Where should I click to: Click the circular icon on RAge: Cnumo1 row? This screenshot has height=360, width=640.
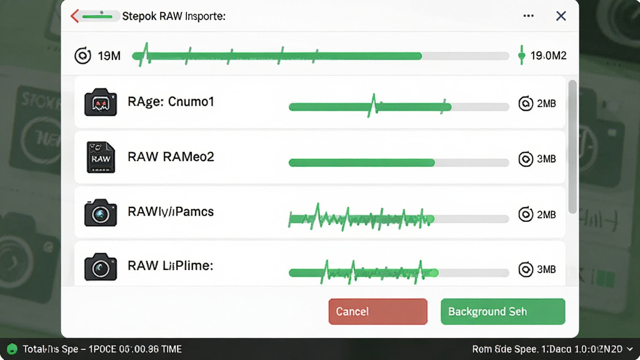click(526, 104)
